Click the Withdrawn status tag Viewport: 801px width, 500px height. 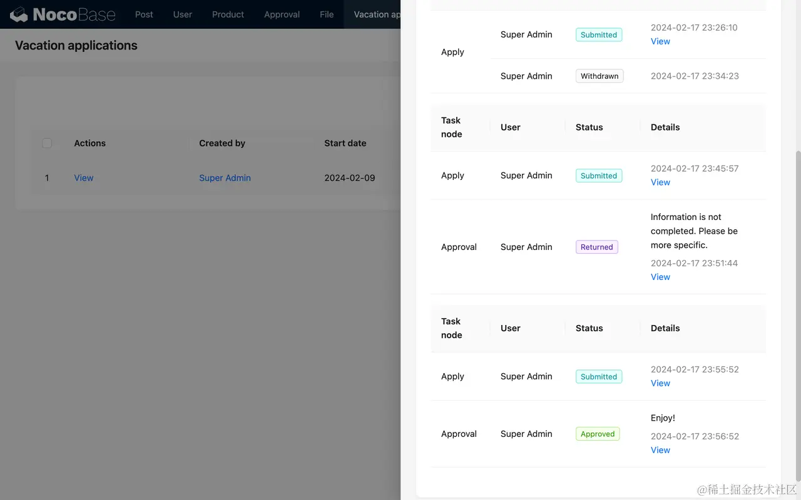tap(599, 76)
